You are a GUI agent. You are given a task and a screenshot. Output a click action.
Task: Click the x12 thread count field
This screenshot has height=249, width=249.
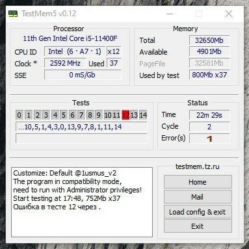(x=114, y=51)
